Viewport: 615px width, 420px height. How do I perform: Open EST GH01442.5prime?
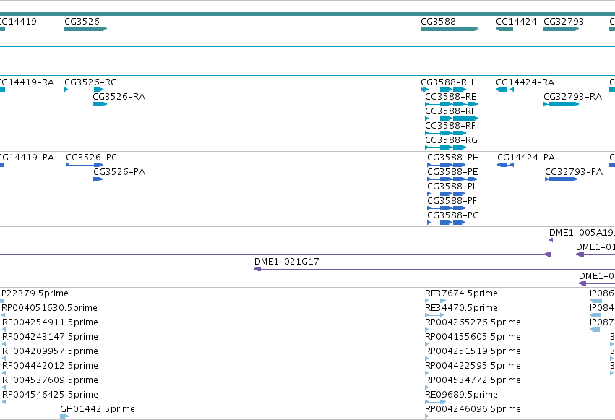[64, 416]
